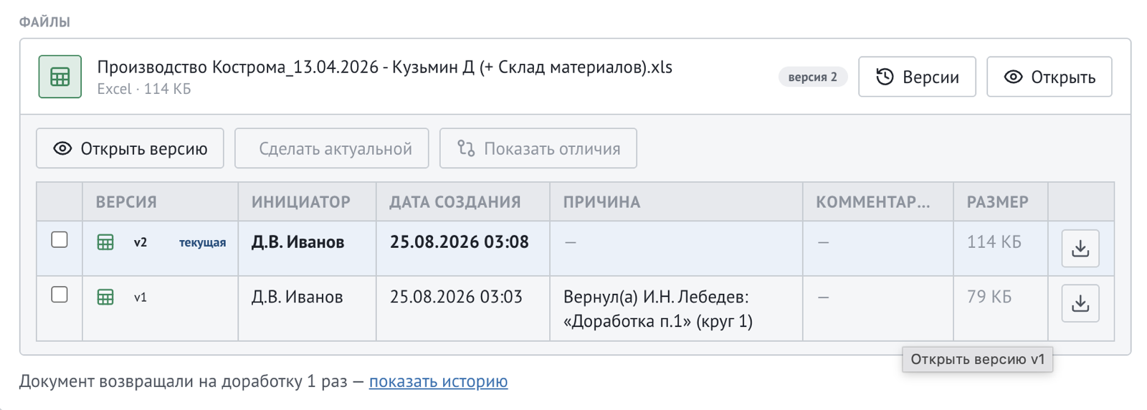This screenshot has height=410, width=1147.
Task: Click Открыть версию button
Action: point(130,148)
